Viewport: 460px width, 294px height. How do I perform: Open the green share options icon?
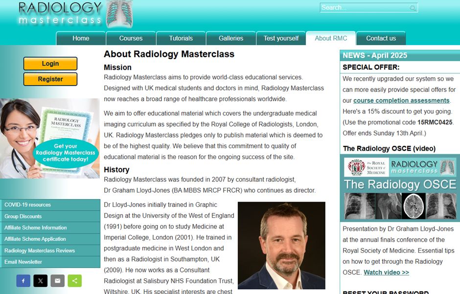(x=75, y=281)
